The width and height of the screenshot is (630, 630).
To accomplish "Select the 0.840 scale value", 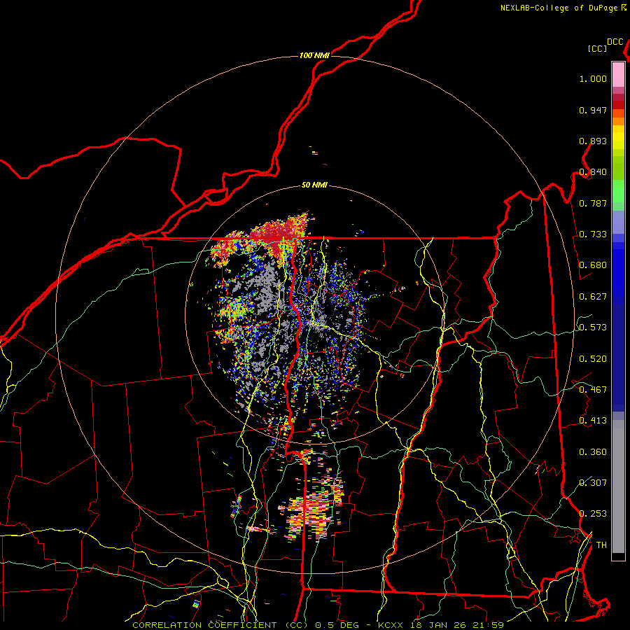I will 593,172.
